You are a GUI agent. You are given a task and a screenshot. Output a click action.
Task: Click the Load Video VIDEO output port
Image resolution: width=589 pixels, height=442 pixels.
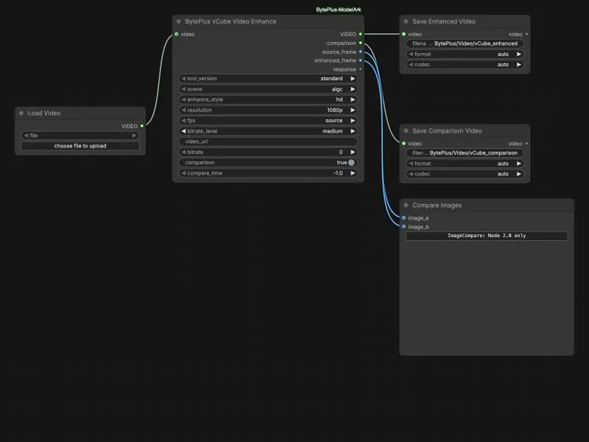tap(142, 126)
